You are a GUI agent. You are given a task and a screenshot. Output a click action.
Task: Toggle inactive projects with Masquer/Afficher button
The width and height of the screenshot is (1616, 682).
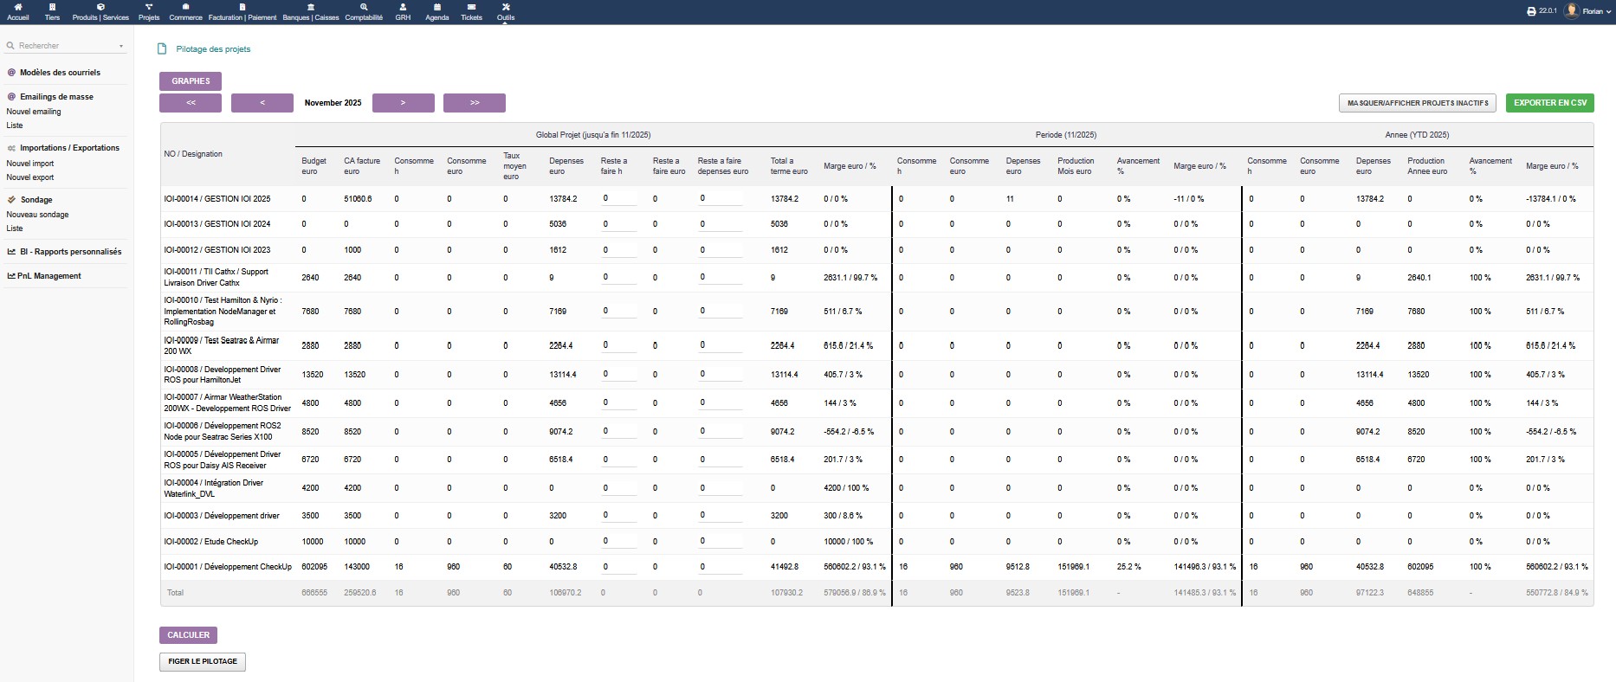(x=1418, y=103)
